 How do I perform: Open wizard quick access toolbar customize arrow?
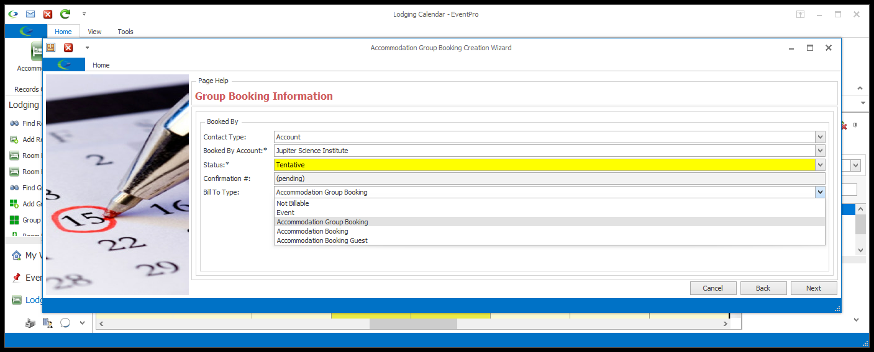[x=88, y=47]
